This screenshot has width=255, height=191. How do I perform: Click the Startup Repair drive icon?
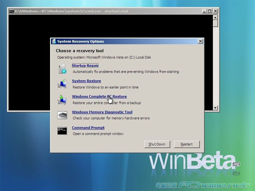point(63,68)
